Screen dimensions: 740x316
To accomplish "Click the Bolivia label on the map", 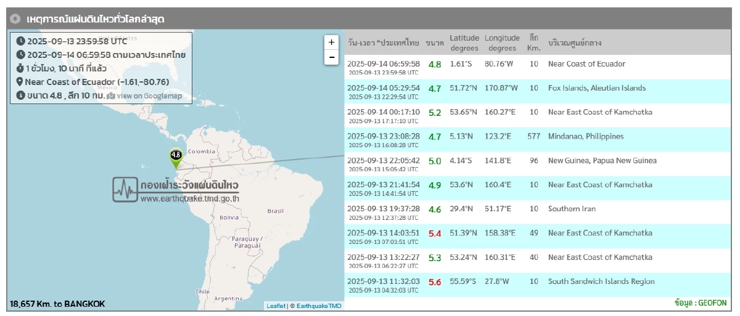I will pyautogui.click(x=229, y=217).
